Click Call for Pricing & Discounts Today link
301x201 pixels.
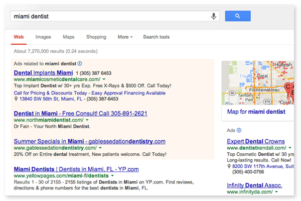pyautogui.click(x=50, y=93)
